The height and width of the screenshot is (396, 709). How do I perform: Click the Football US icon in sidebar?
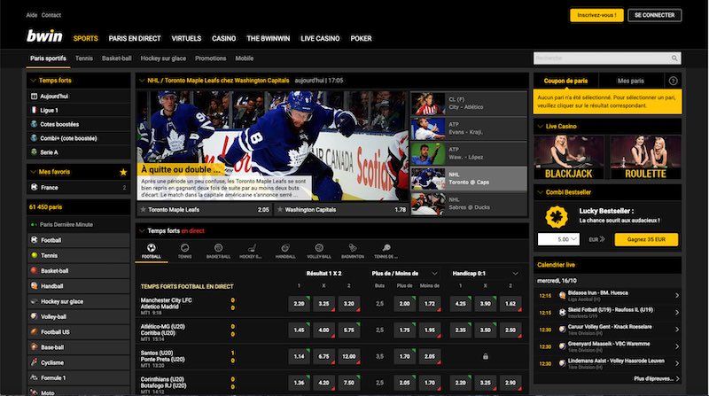click(x=34, y=332)
